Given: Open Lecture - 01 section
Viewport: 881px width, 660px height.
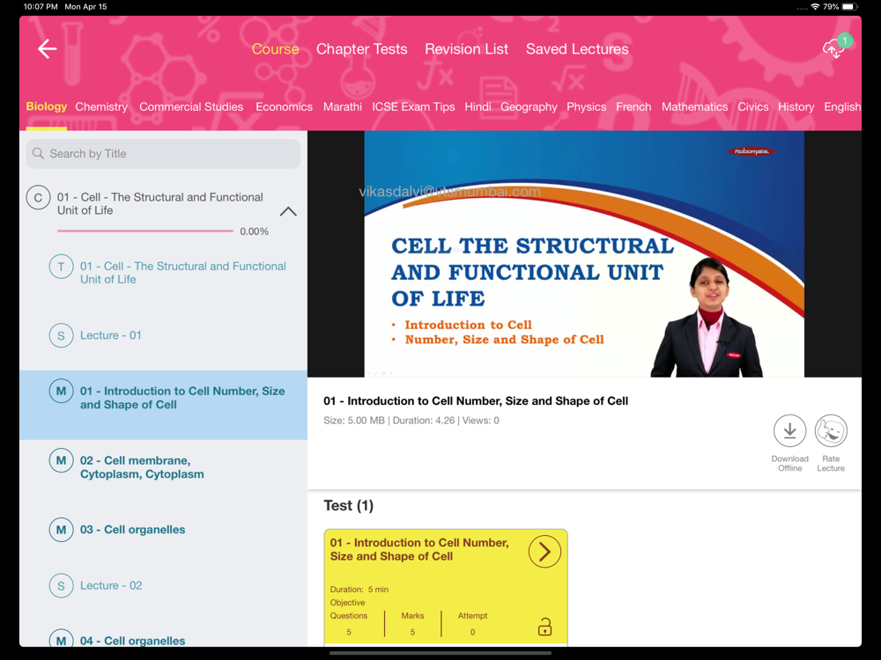Looking at the screenshot, I should (x=111, y=335).
